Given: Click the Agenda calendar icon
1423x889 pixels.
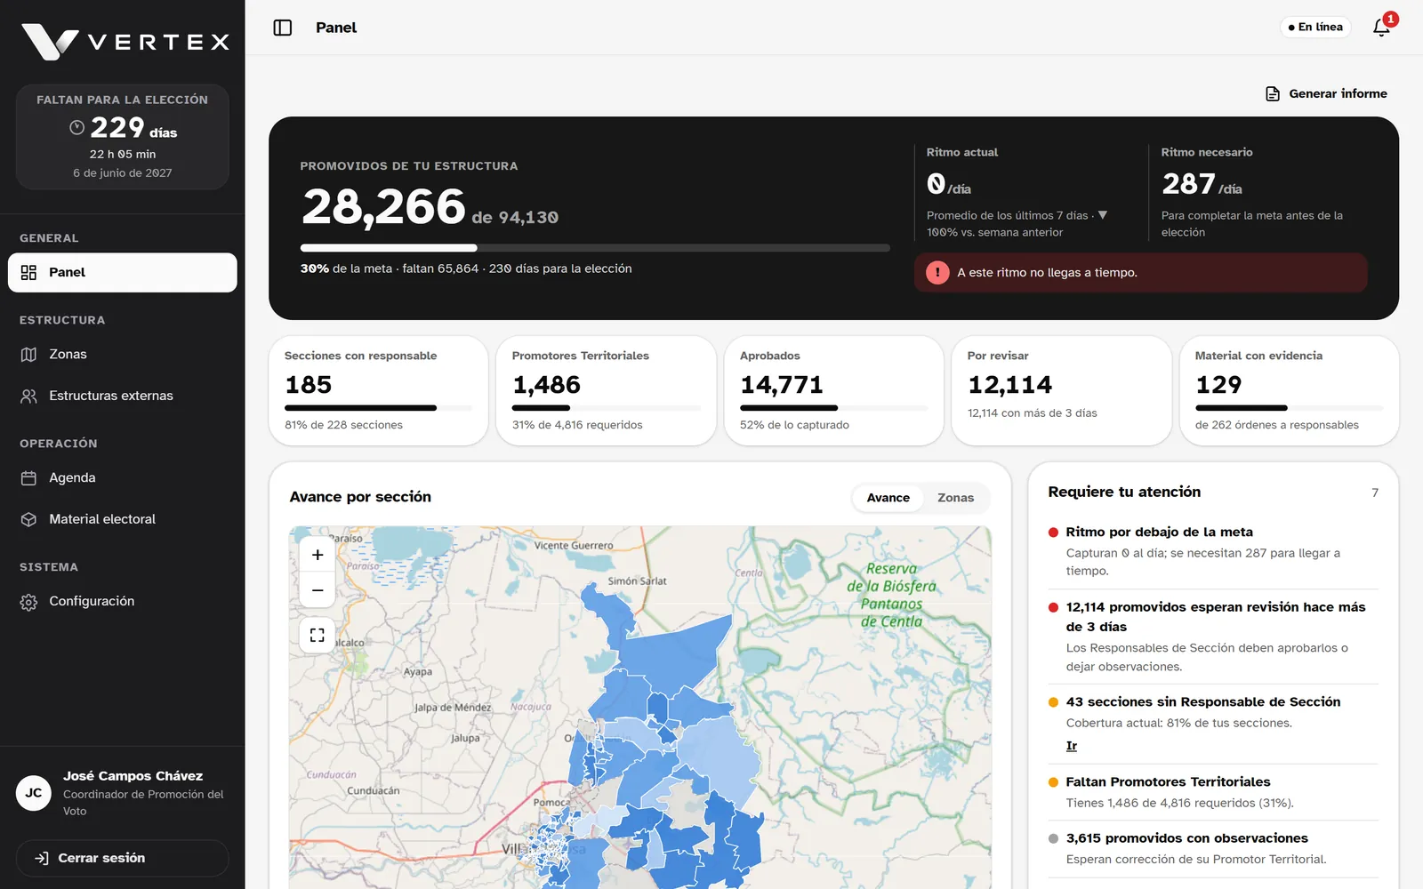Looking at the screenshot, I should [28, 478].
